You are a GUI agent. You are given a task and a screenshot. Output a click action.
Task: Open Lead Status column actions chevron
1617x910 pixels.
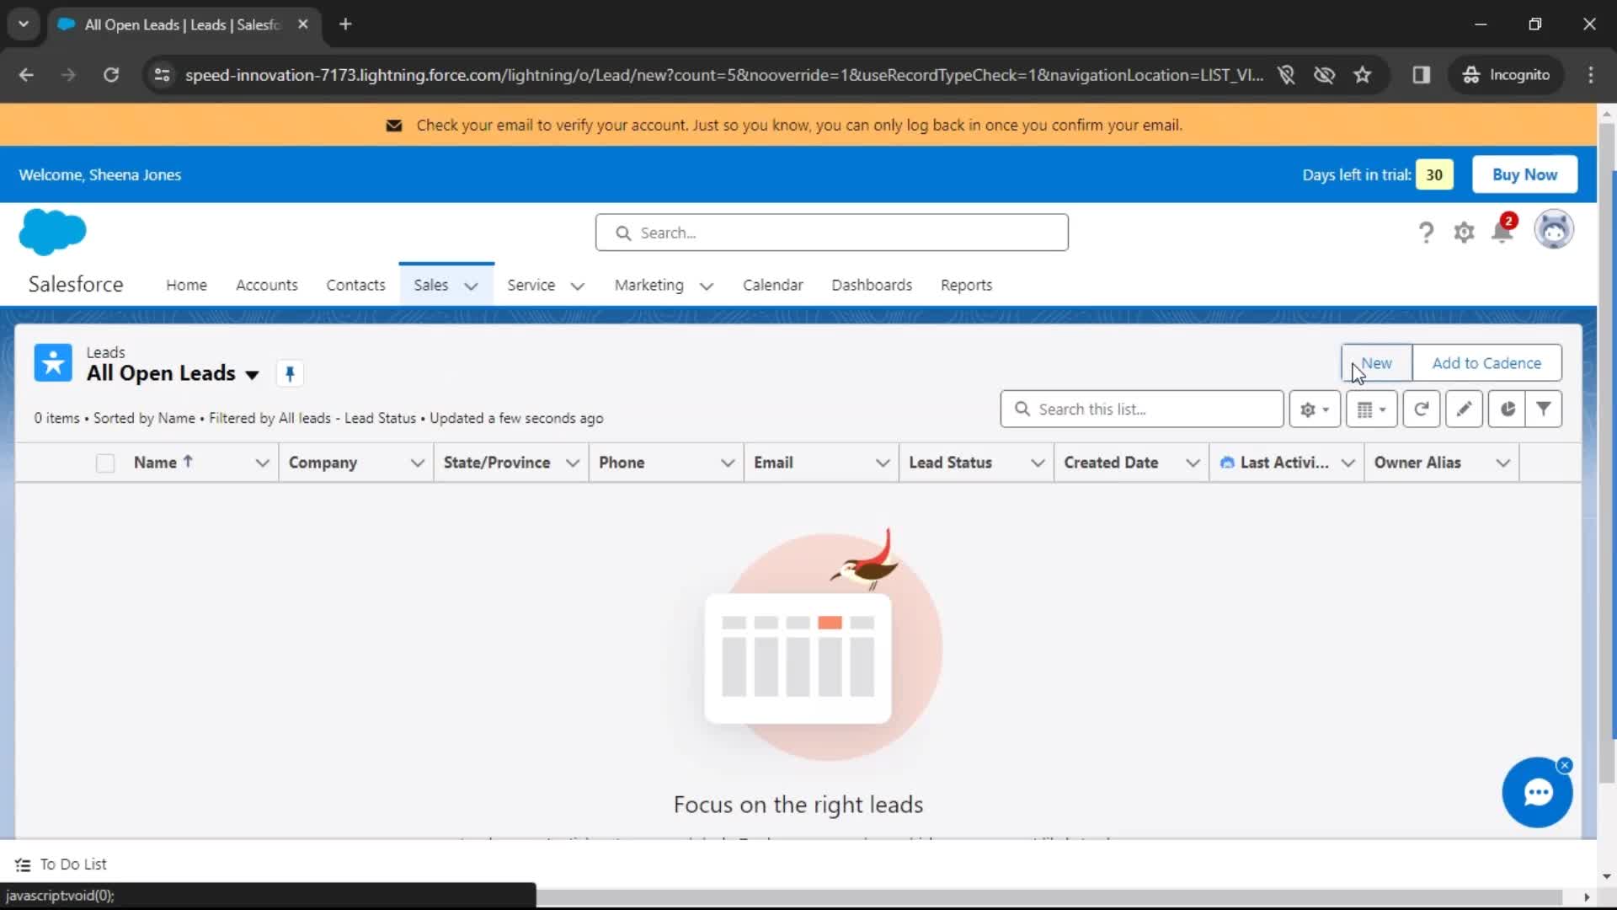tap(1038, 463)
